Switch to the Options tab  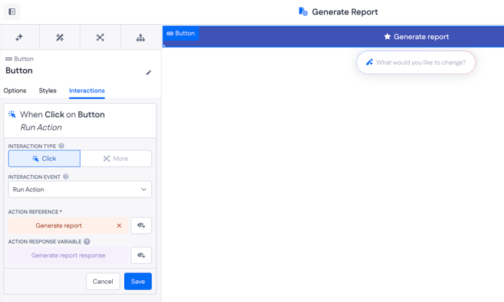point(15,90)
